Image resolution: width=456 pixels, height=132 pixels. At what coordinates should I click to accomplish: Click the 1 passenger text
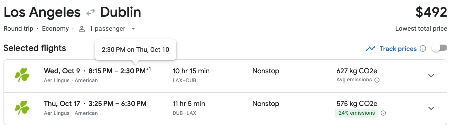click(107, 29)
